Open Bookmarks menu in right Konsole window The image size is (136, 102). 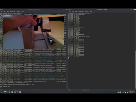pyautogui.click(x=81, y=12)
